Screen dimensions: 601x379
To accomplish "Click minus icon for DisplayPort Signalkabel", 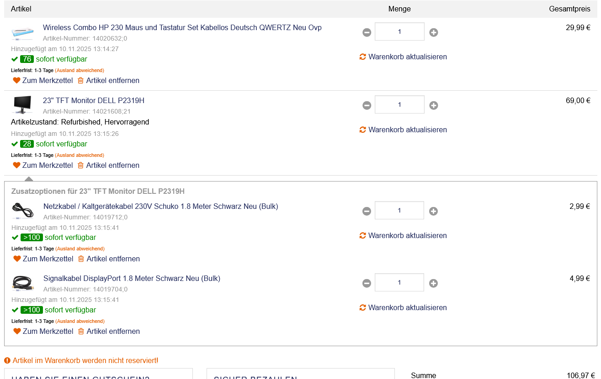I will tap(367, 283).
